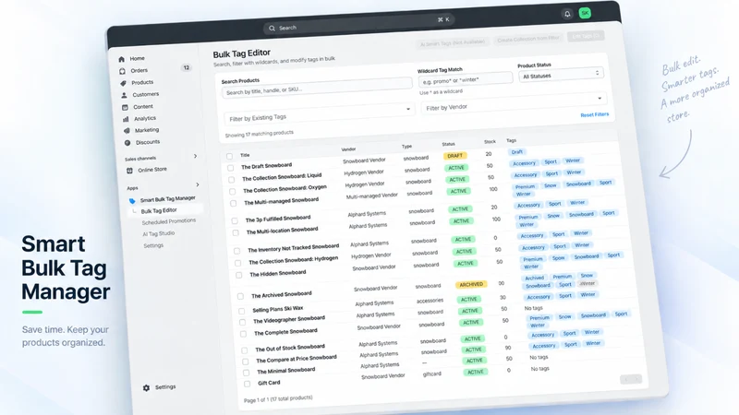Open the Filter by Existing Tags dropdown
This screenshot has width=739, height=415.
tap(319, 113)
